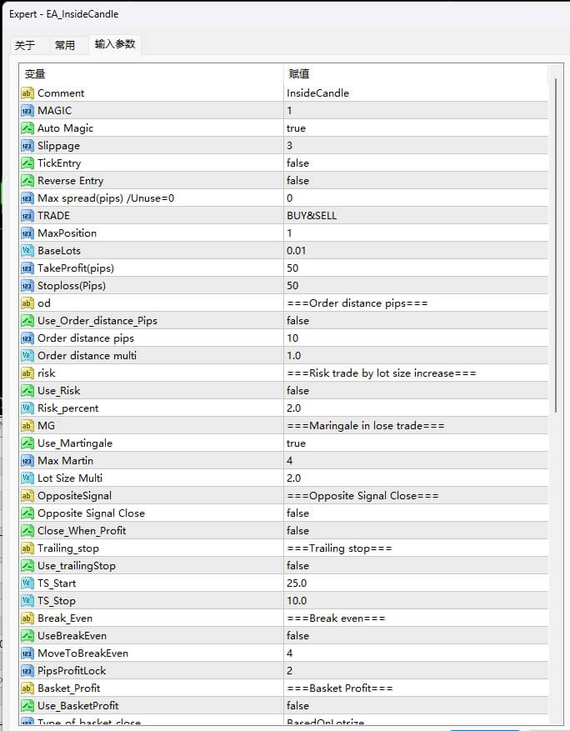Click the string icon beside Comment

(27, 93)
